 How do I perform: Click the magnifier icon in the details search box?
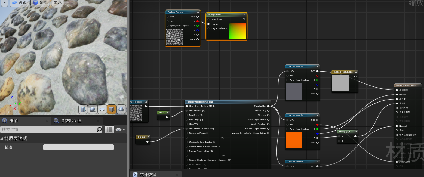pos(99,129)
